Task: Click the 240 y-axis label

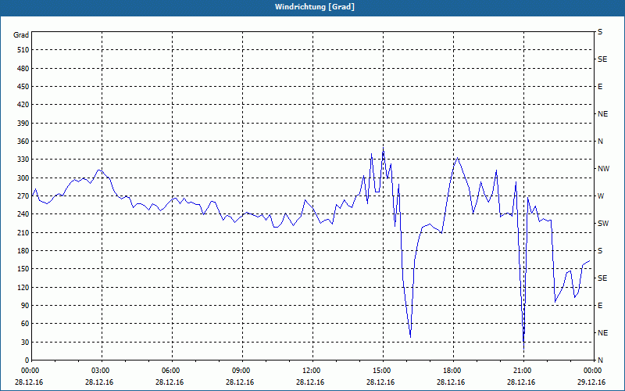Action: pos(23,214)
